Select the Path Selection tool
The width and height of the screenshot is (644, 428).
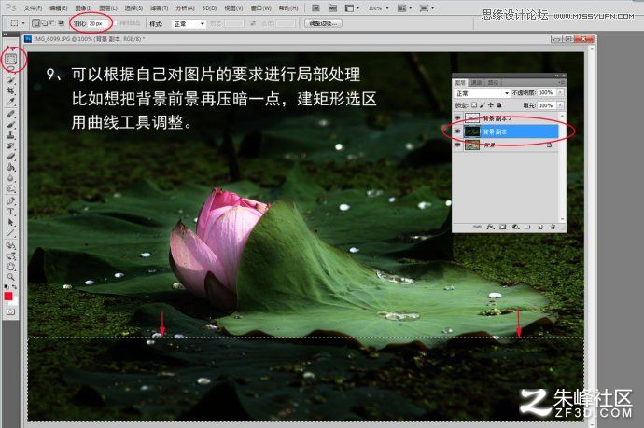point(10,223)
